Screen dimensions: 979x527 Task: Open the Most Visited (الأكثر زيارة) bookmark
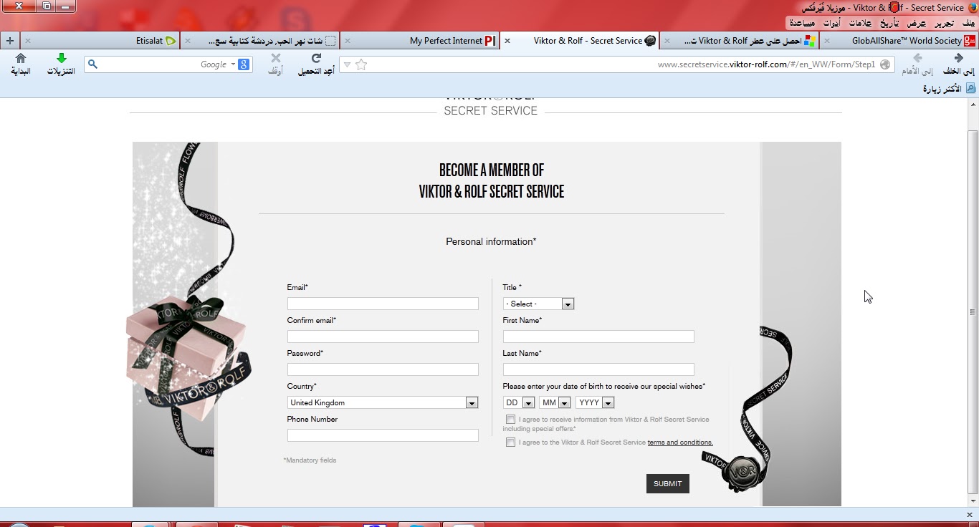(x=949, y=89)
